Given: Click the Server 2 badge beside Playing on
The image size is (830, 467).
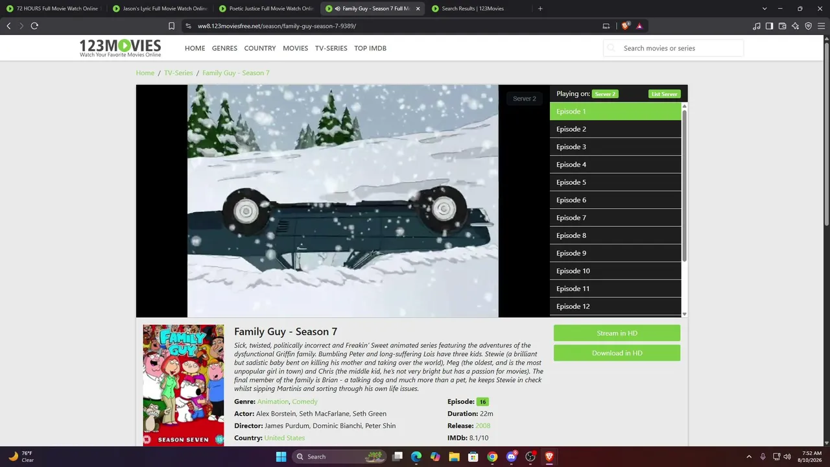Looking at the screenshot, I should pos(605,94).
